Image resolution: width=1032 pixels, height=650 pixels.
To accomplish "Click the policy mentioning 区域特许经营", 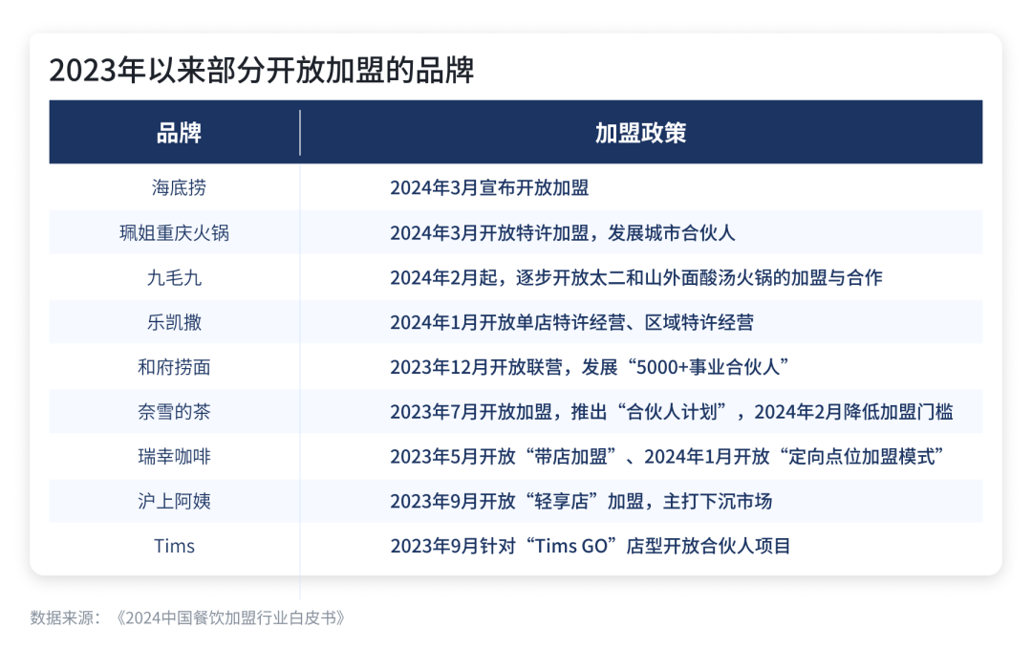I will click(x=571, y=322).
